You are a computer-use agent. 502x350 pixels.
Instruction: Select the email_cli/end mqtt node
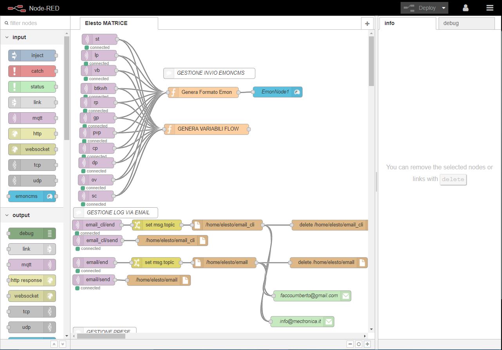[x=97, y=225]
